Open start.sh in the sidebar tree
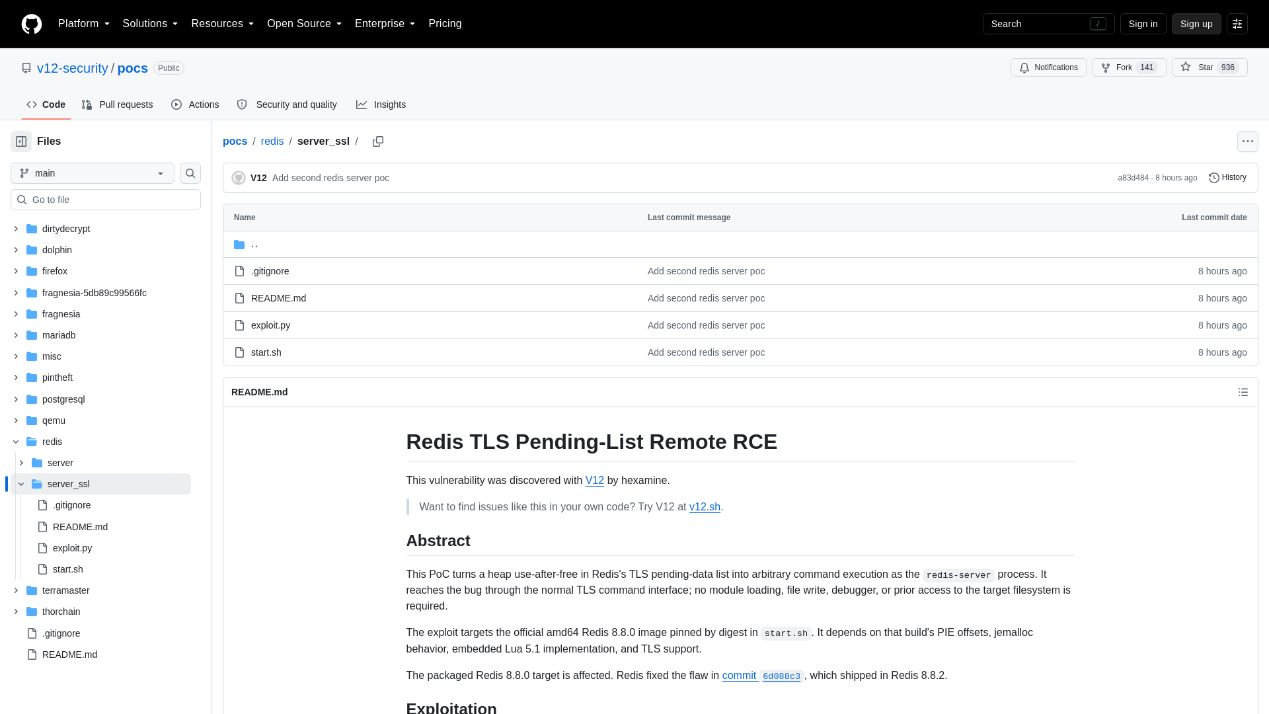 [x=67, y=569]
